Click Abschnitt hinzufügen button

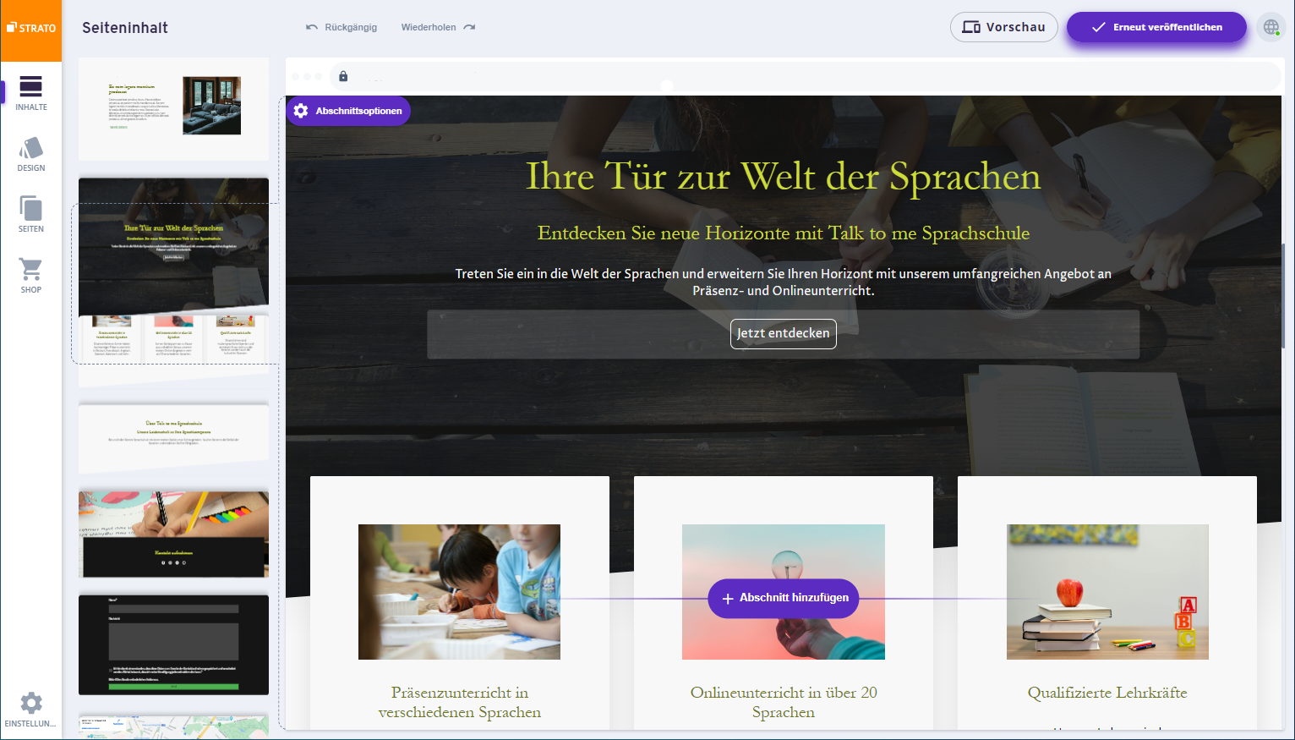(784, 598)
